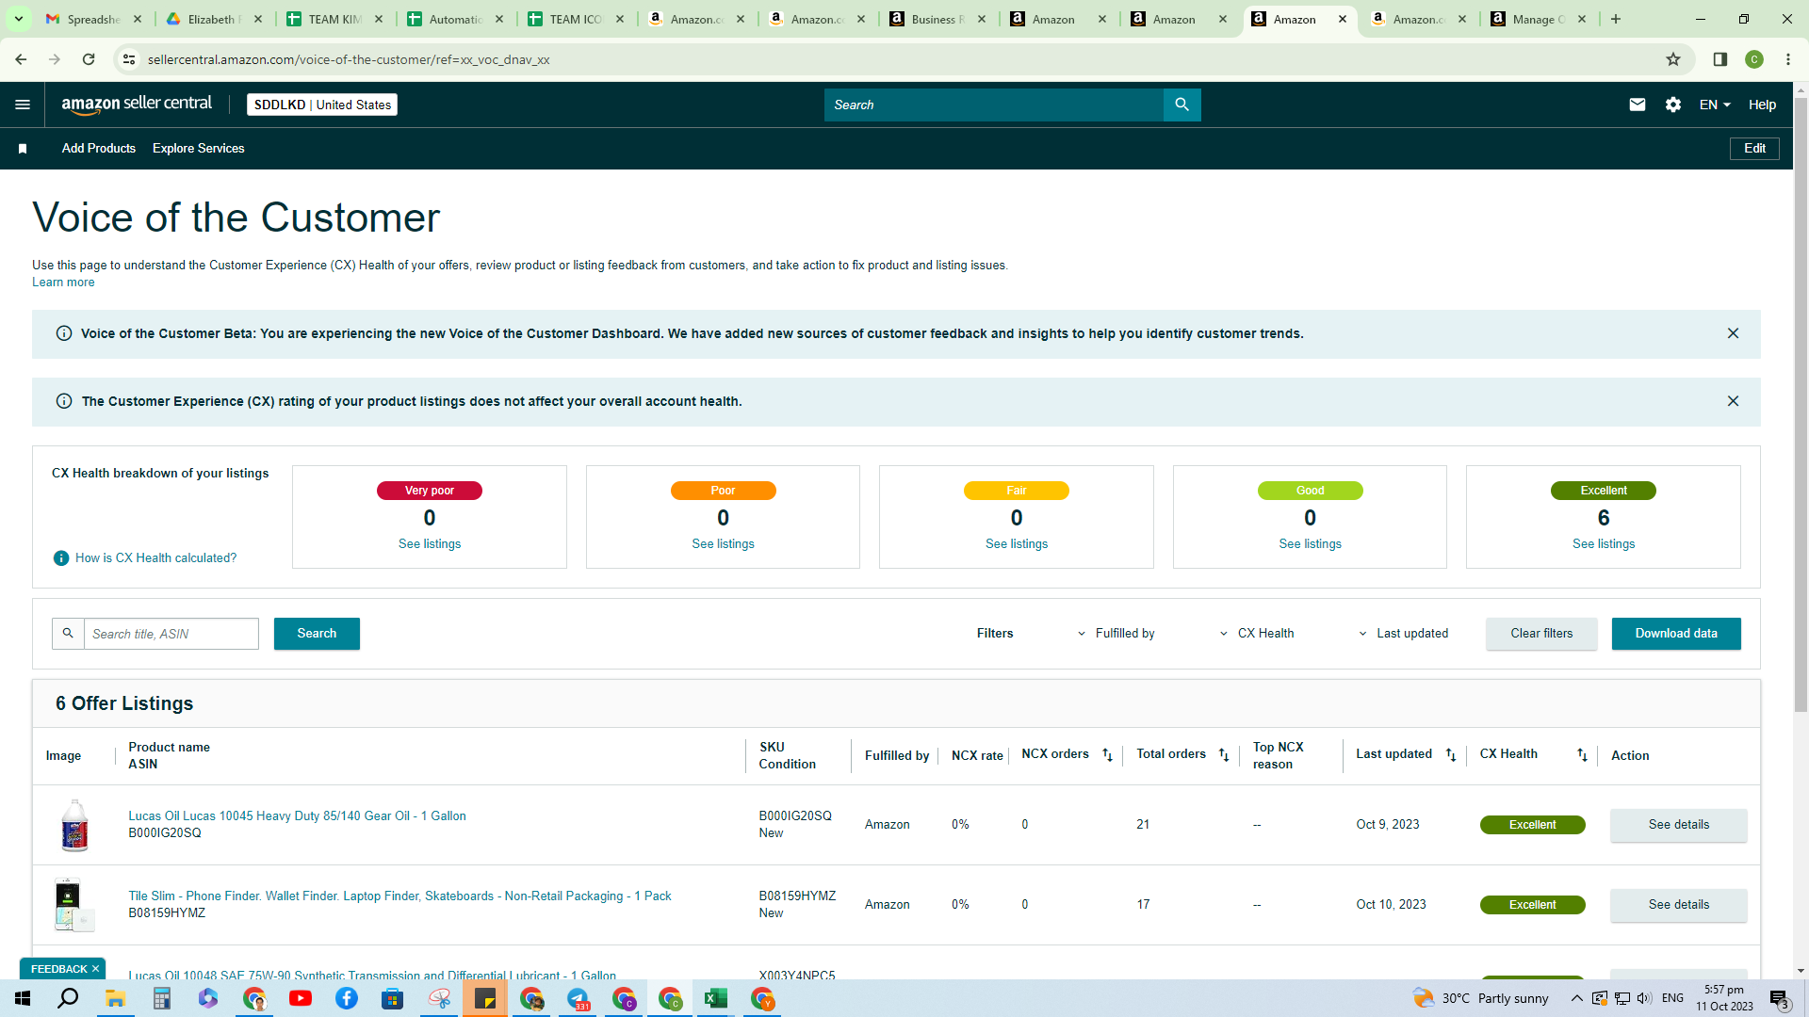The image size is (1809, 1017).
Task: Click Clear filters button
Action: point(1541,634)
